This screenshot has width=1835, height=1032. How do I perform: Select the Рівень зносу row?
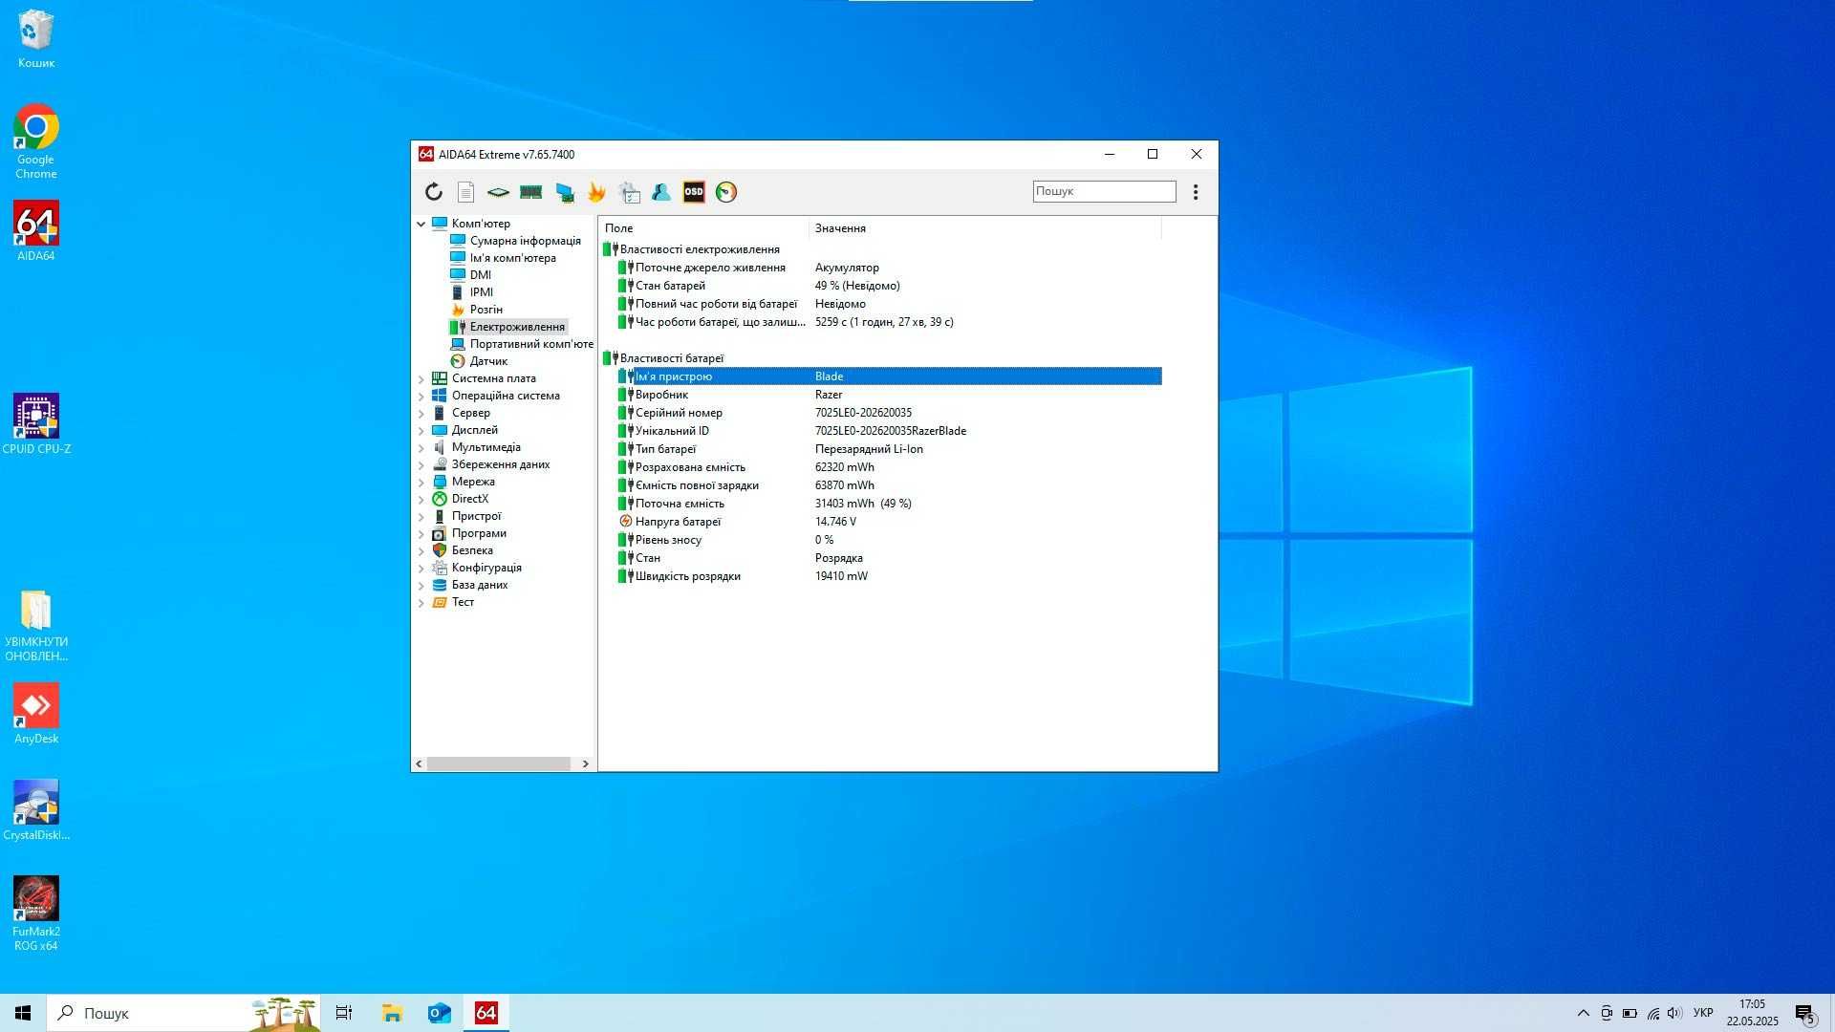(x=889, y=540)
